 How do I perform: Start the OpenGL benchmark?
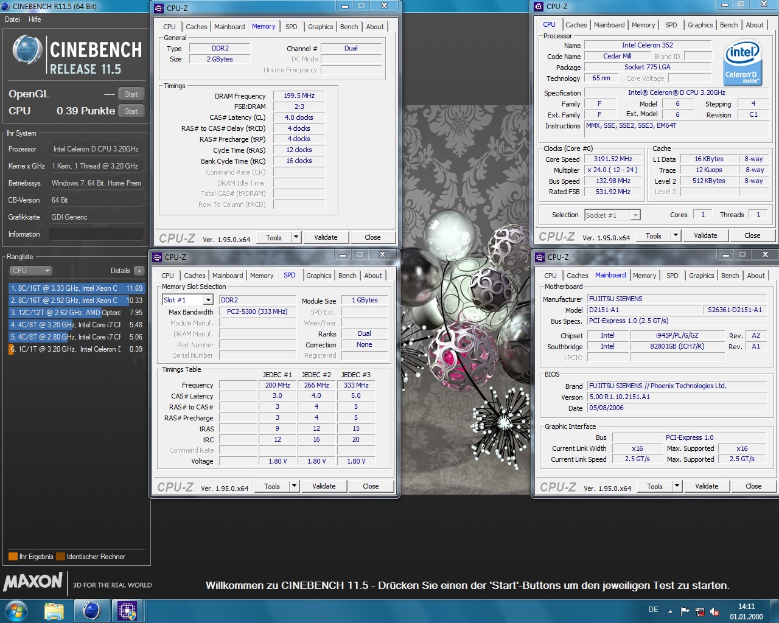(x=131, y=94)
